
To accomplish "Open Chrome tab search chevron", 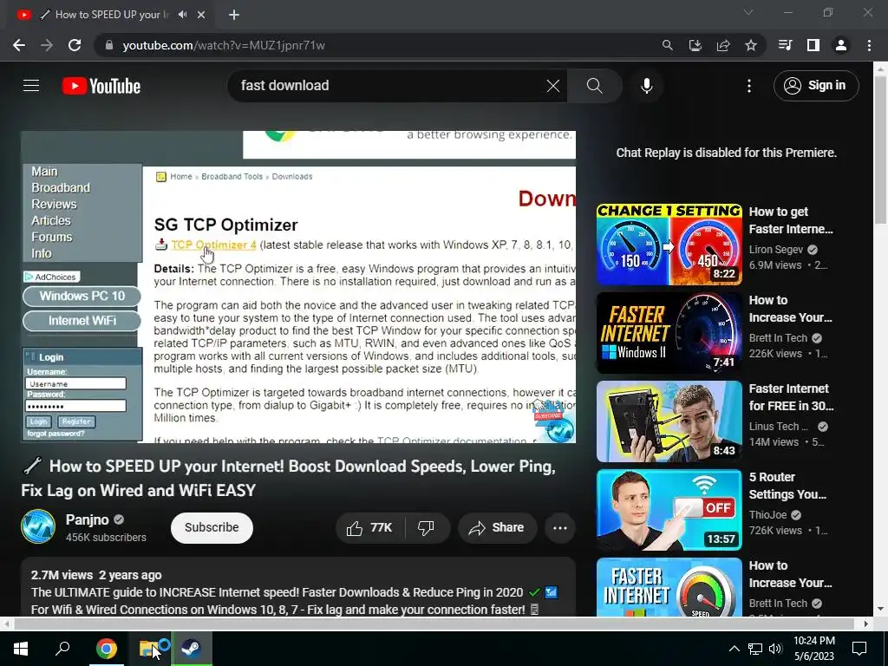I will (748, 12).
